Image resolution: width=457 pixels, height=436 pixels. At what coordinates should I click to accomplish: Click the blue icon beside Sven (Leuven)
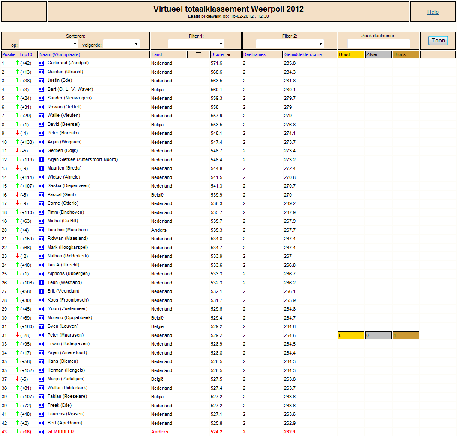tap(42, 326)
